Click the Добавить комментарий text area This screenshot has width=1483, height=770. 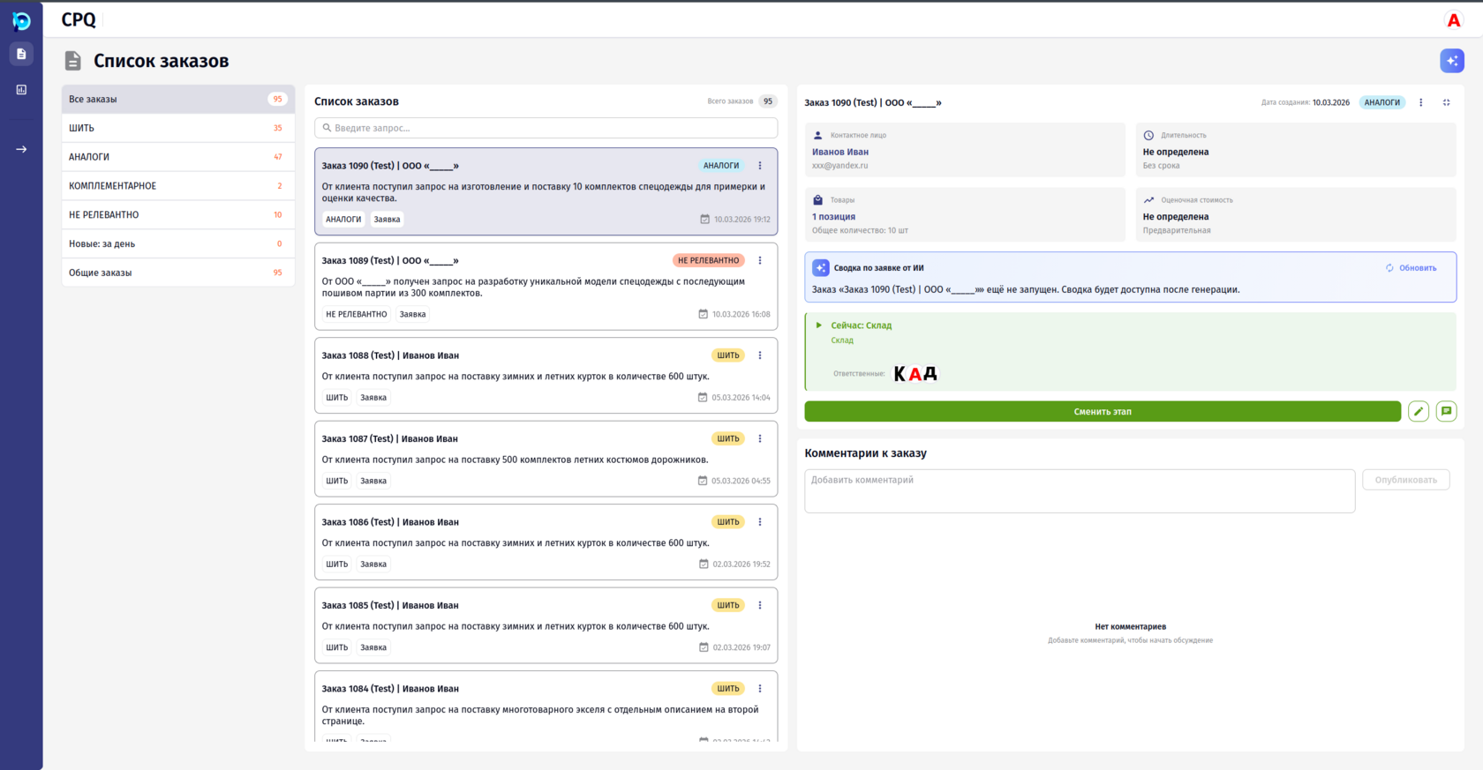(1079, 490)
